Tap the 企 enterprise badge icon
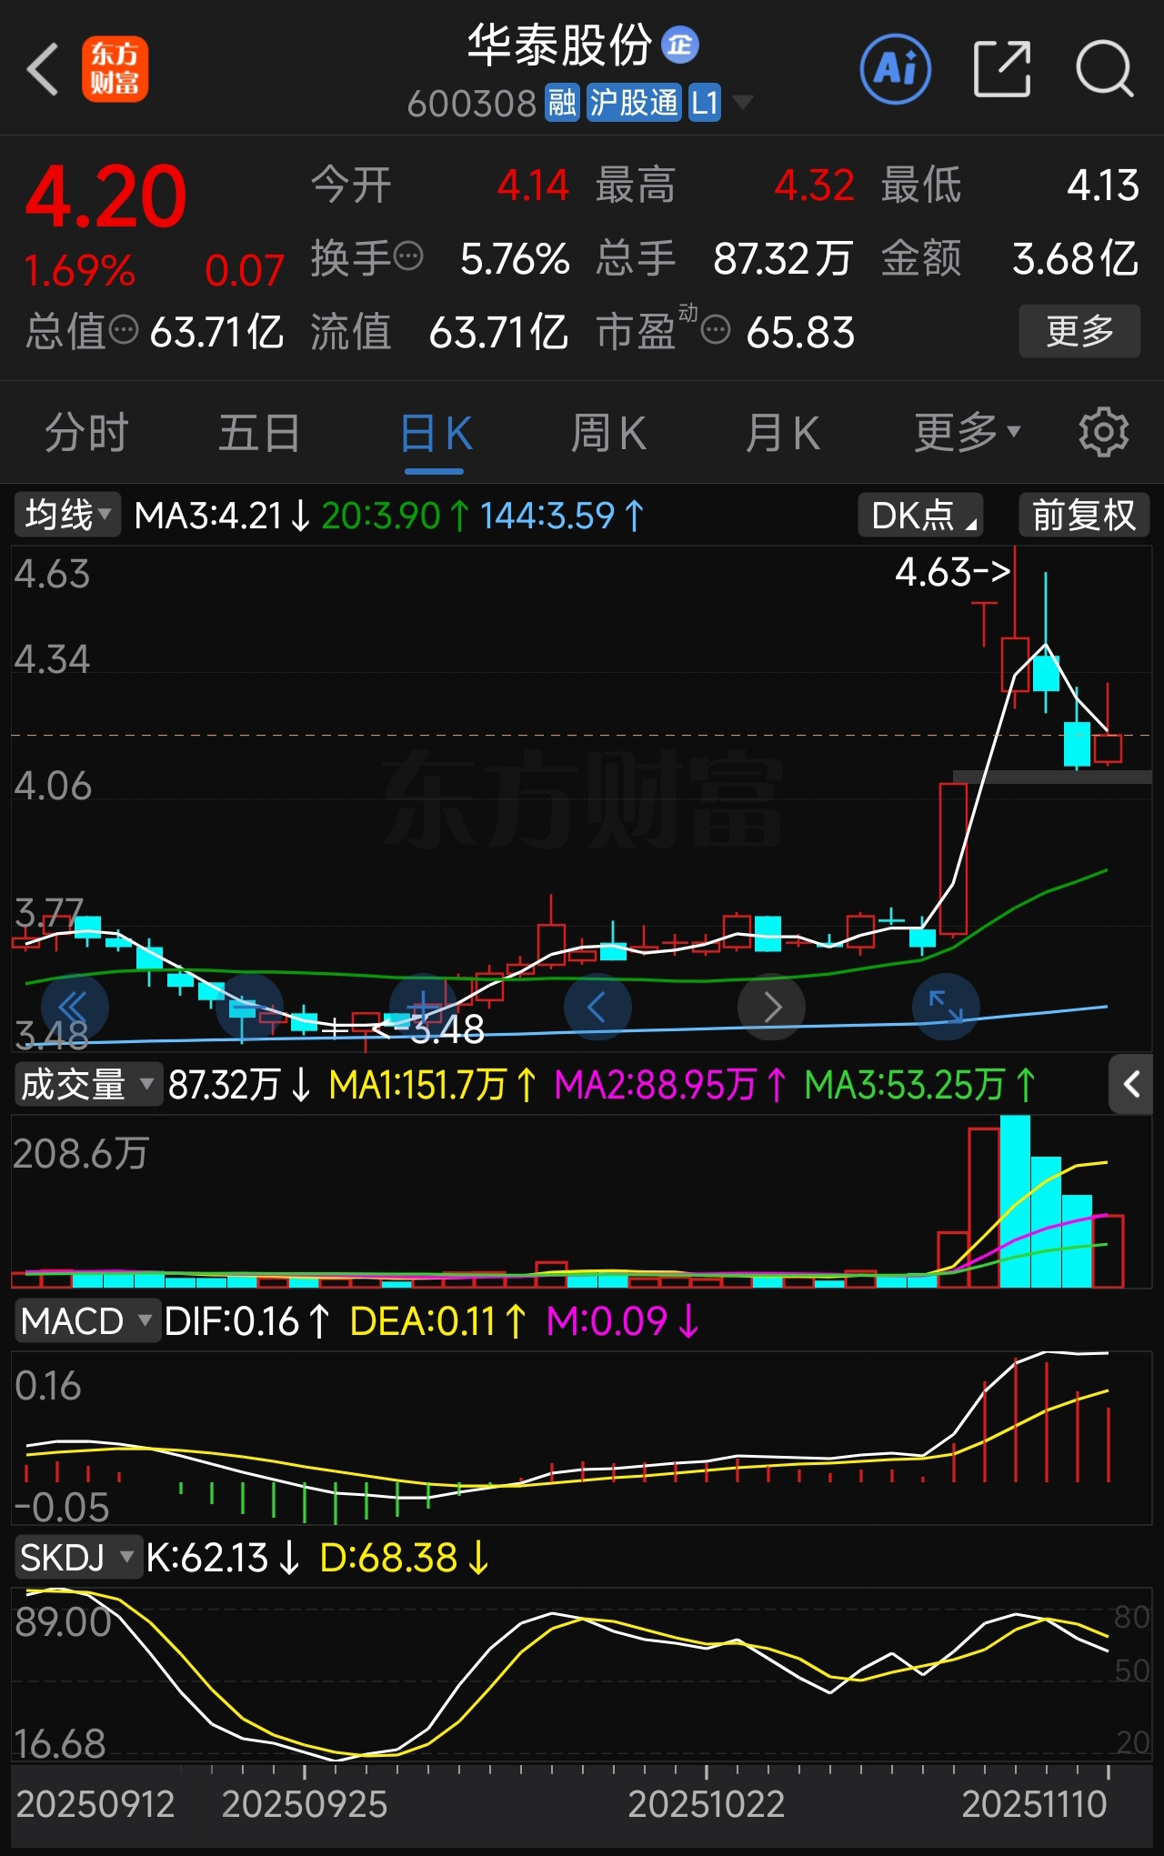This screenshot has width=1164, height=1856. point(679,45)
